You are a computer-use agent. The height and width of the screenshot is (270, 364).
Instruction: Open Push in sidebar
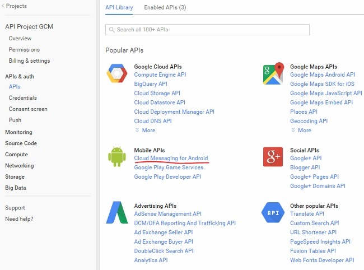[x=15, y=120]
